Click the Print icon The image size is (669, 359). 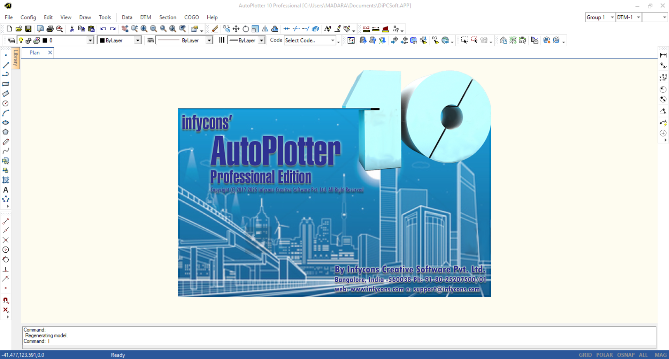pos(50,29)
